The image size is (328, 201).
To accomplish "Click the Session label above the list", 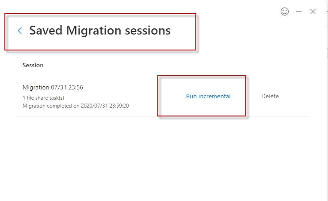I will (33, 65).
